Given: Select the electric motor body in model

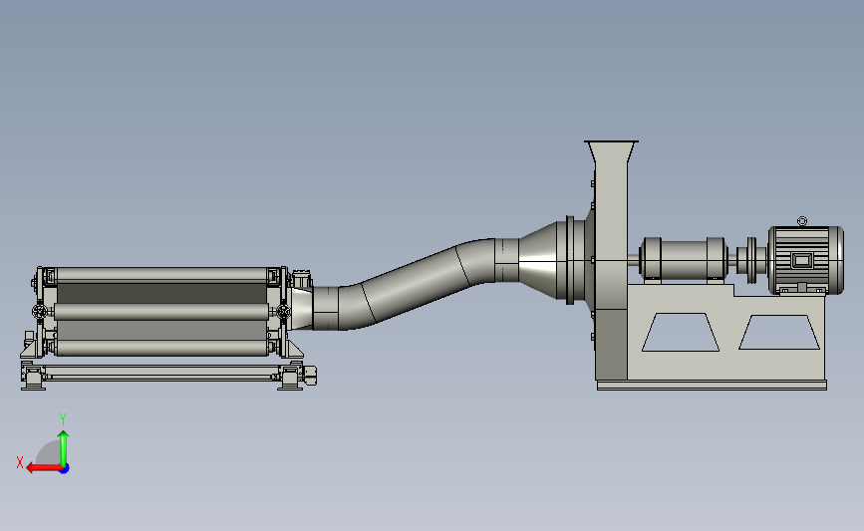Looking at the screenshot, I should pos(805,260).
